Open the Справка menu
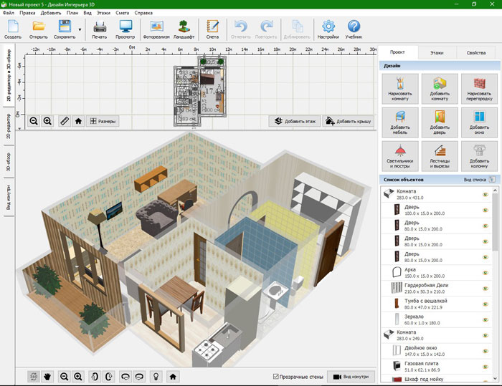The image size is (502, 386). click(x=143, y=13)
